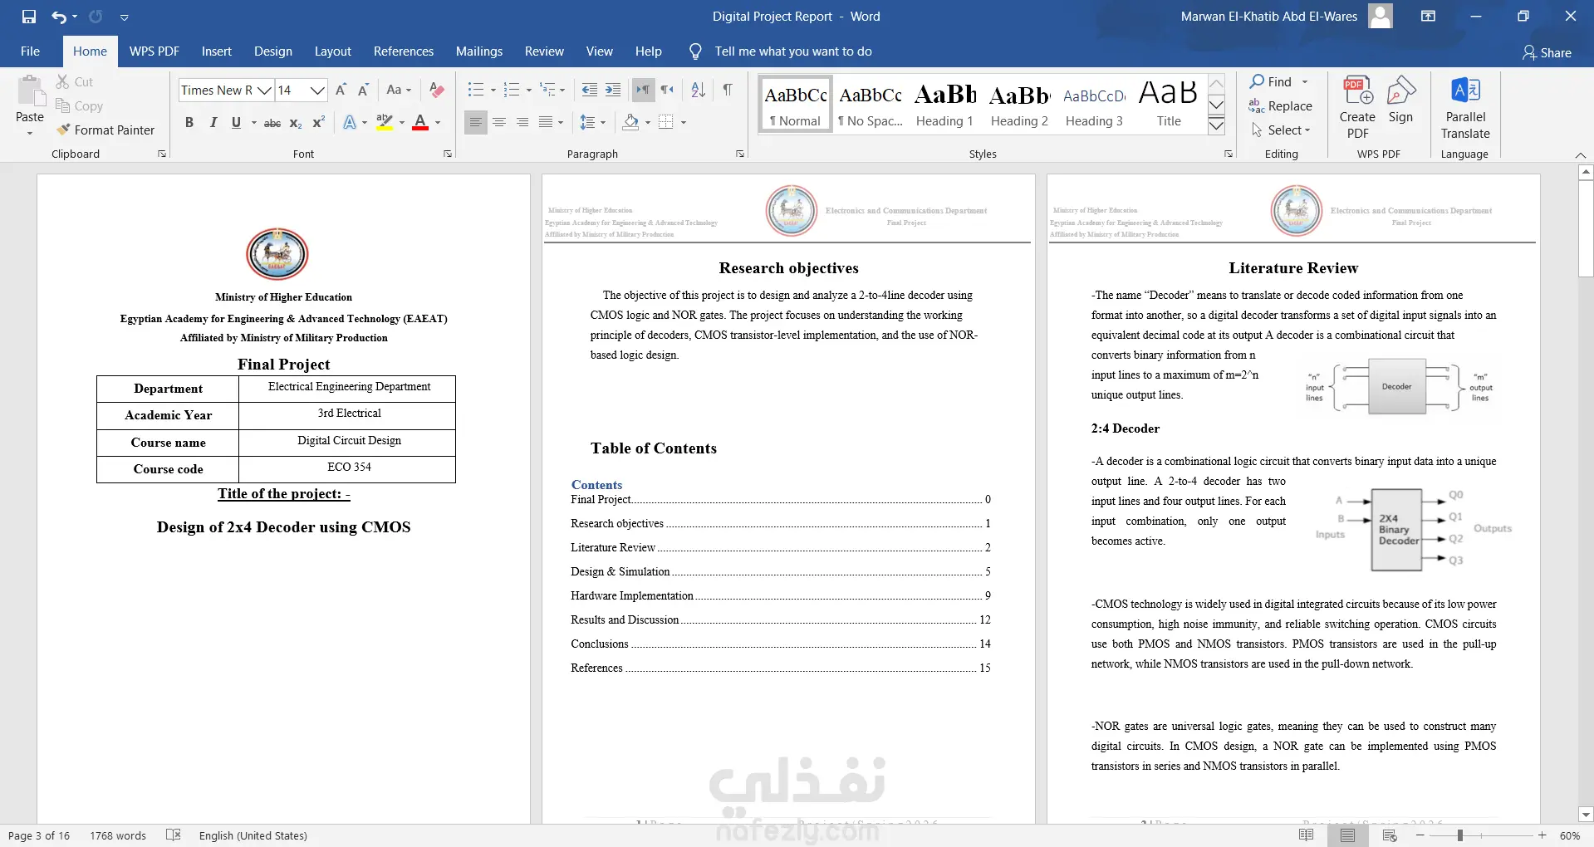Toggle superscript formatting
This screenshot has width=1594, height=847.
tap(318, 122)
